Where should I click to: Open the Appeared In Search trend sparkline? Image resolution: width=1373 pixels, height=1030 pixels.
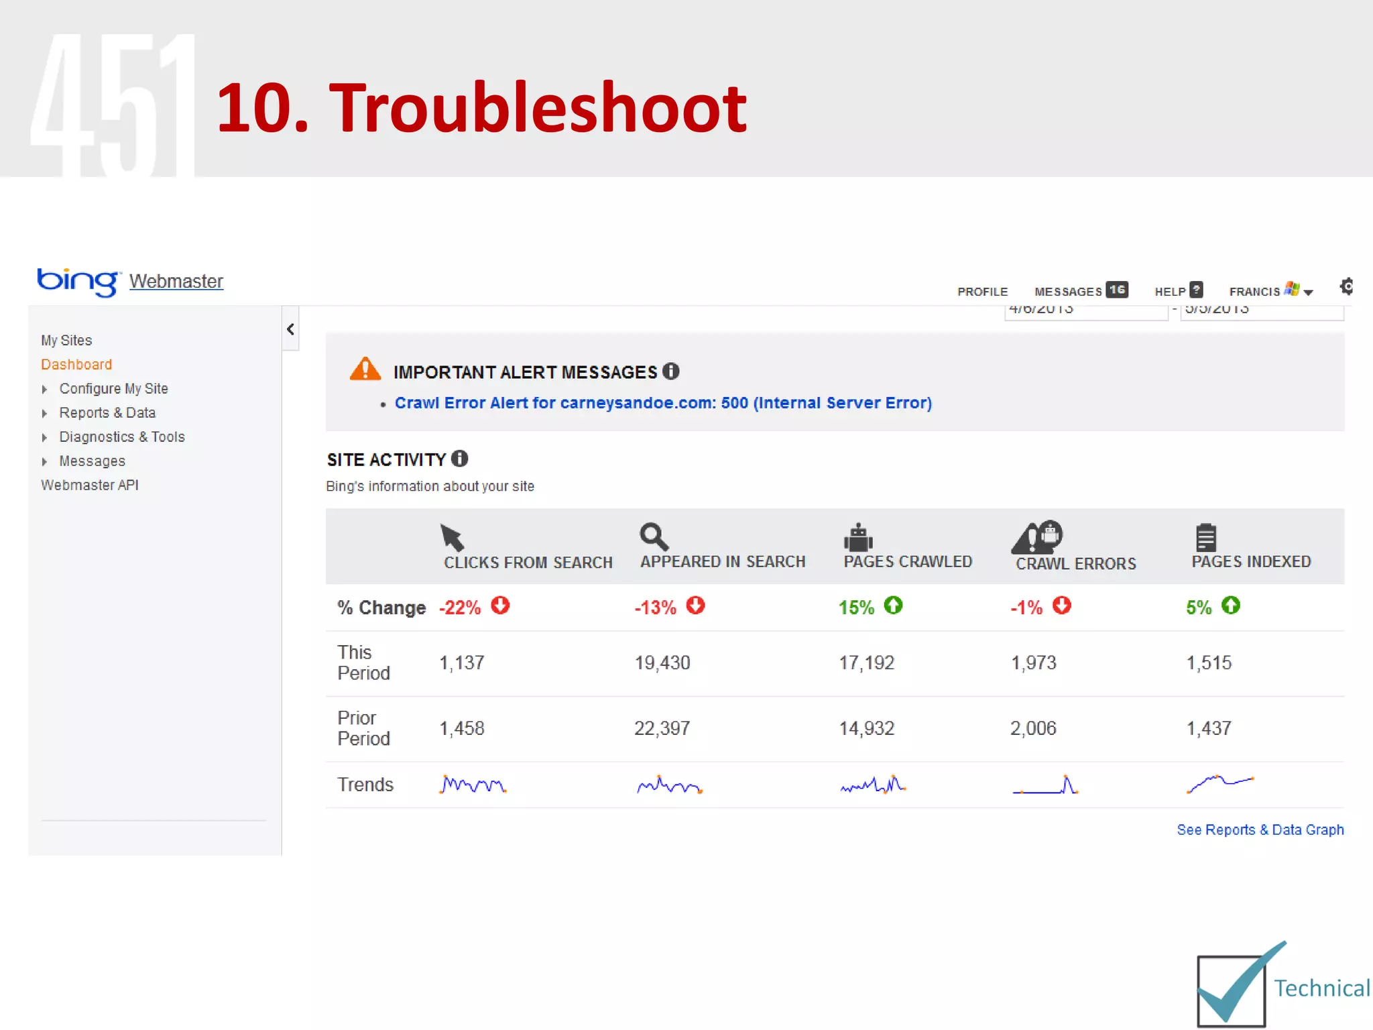pyautogui.click(x=669, y=784)
